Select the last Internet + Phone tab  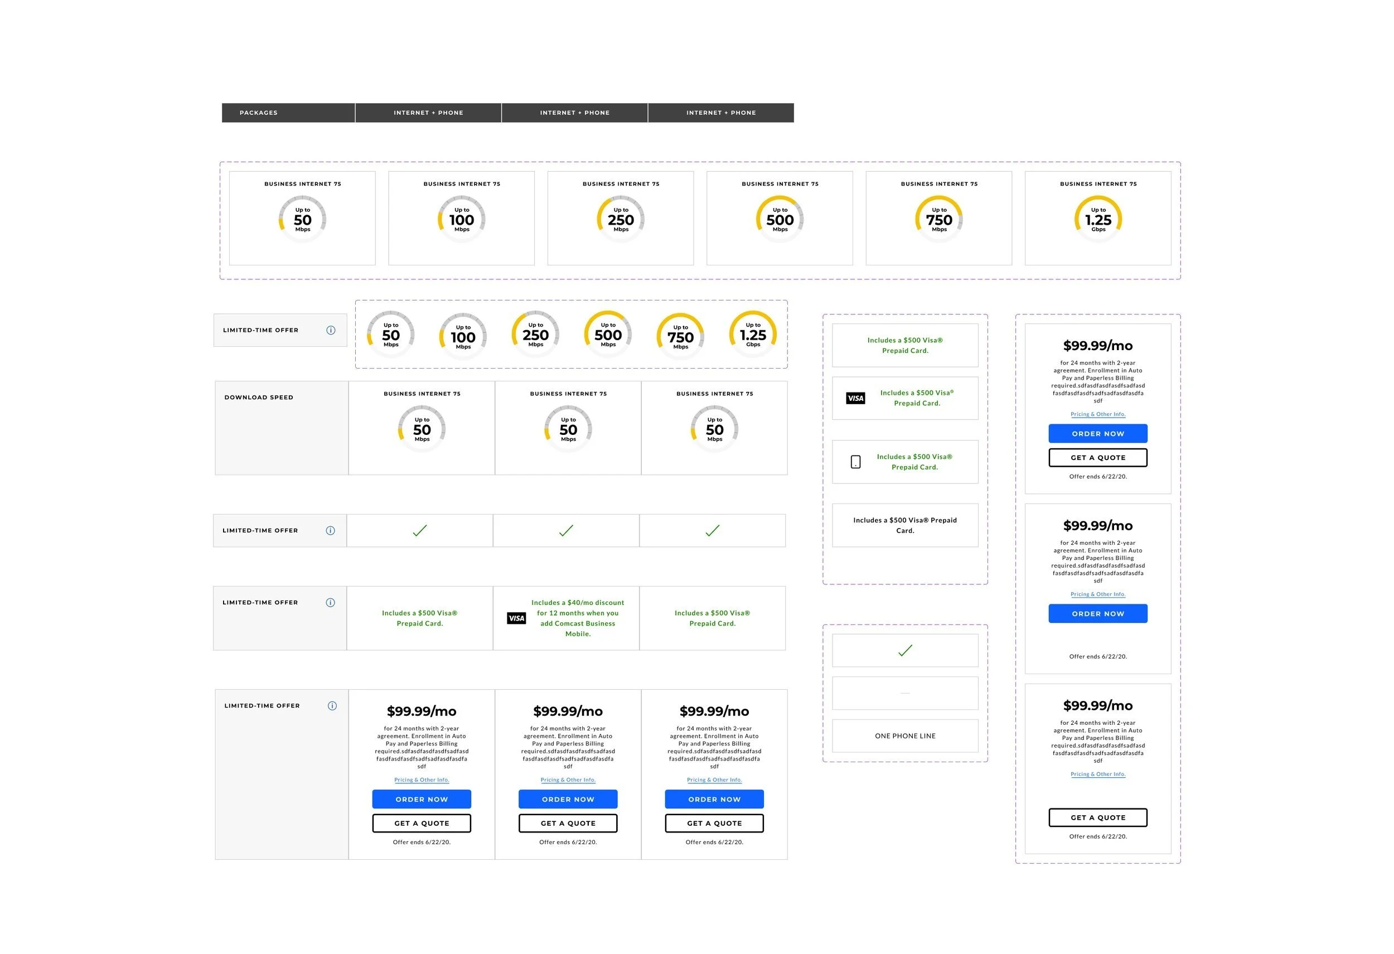[720, 113]
